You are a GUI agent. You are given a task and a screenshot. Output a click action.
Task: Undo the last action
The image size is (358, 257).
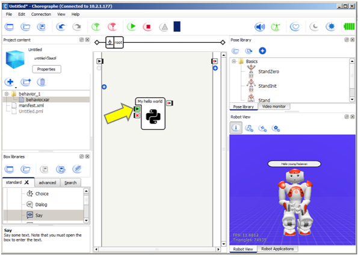[61, 26]
